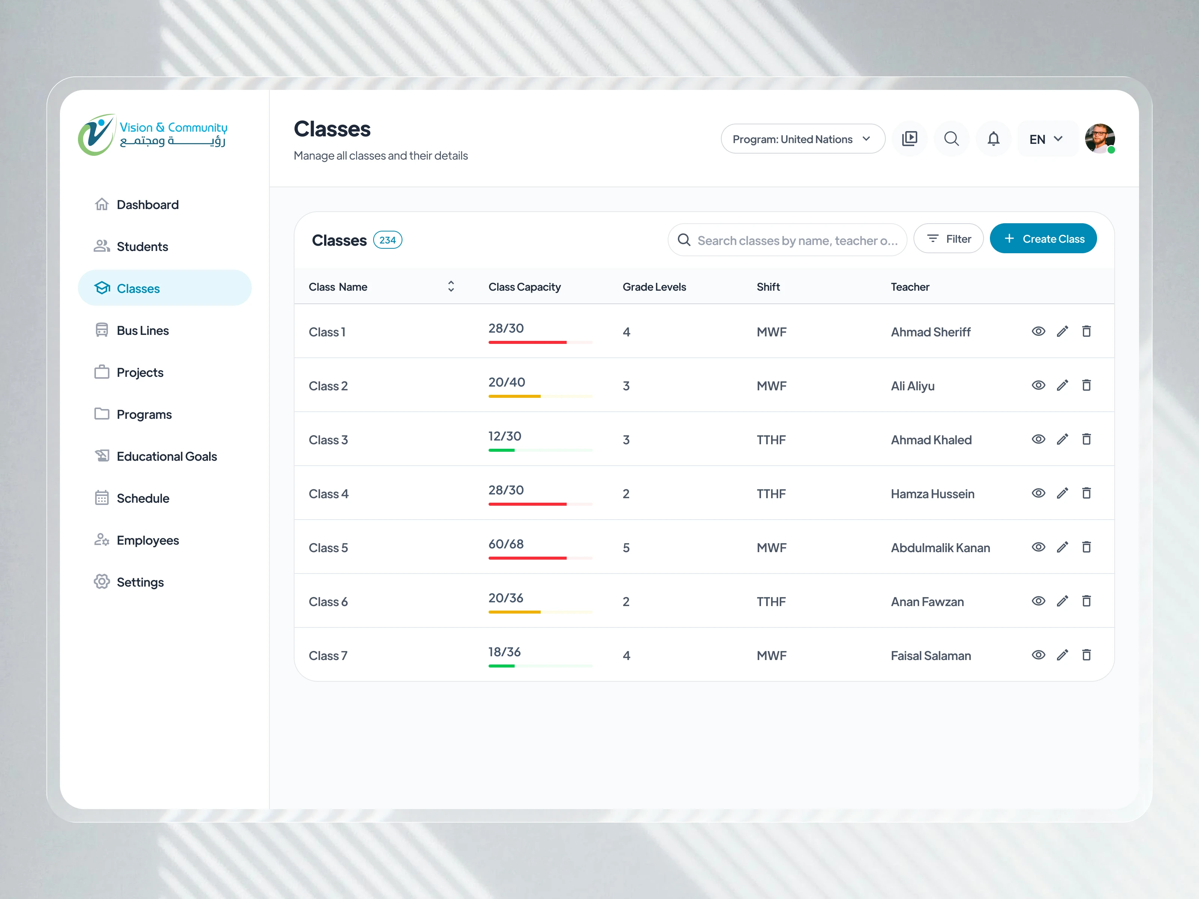This screenshot has width=1199, height=899.
Task: Delete Class 2 using trash icon
Action: pos(1086,385)
